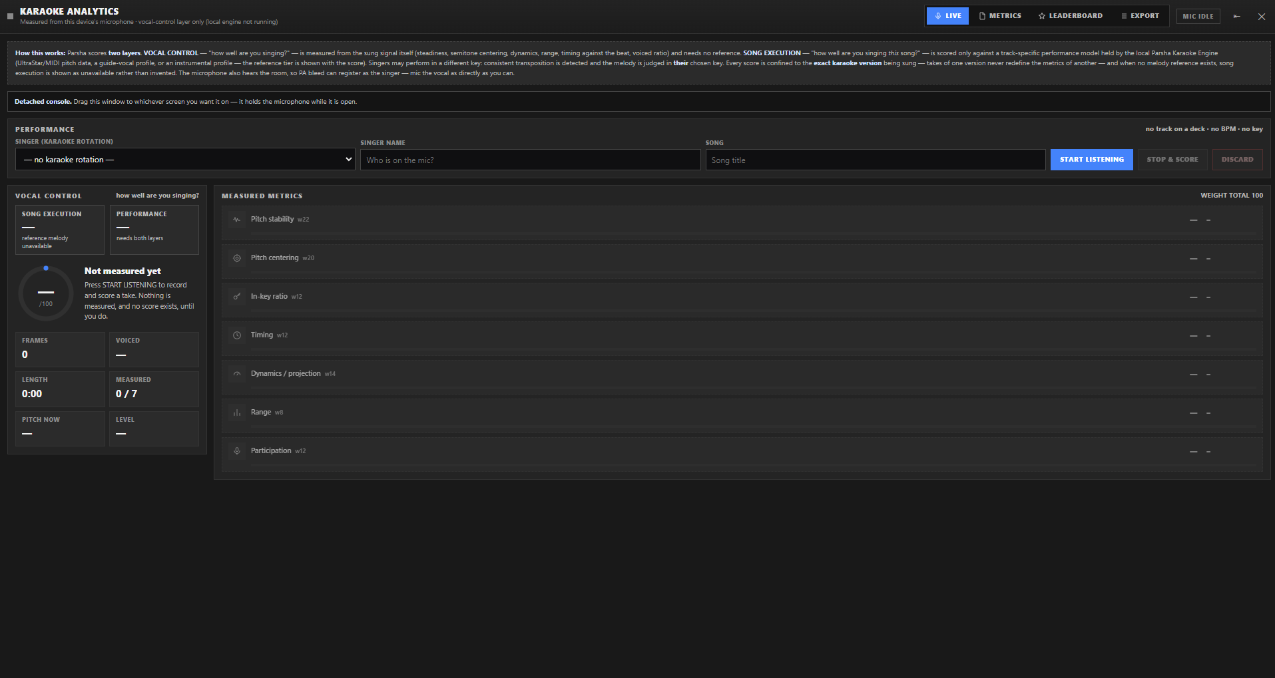
Task: Select the Pitch stability metric label
Action: click(x=272, y=219)
